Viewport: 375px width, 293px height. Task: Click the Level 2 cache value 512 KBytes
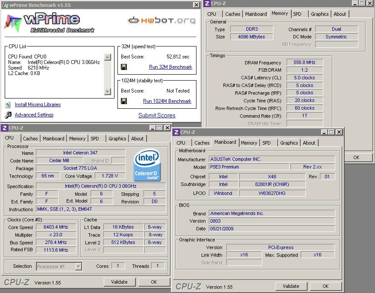coord(123,242)
